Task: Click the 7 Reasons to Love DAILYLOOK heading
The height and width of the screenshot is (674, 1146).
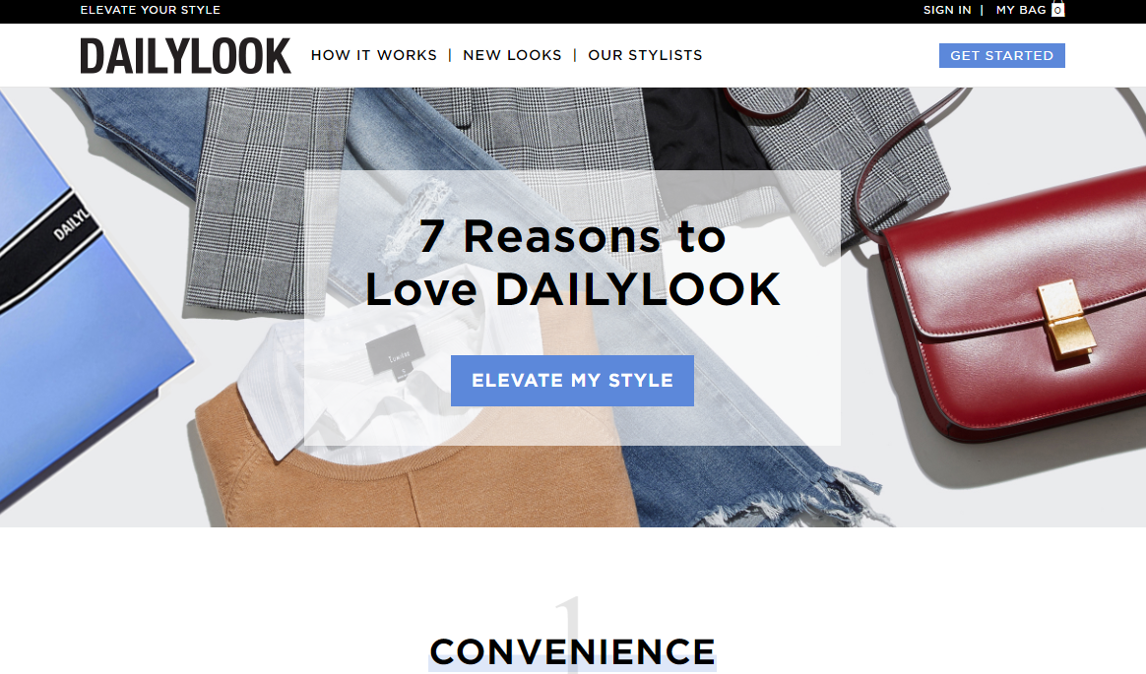Action: pos(572,263)
